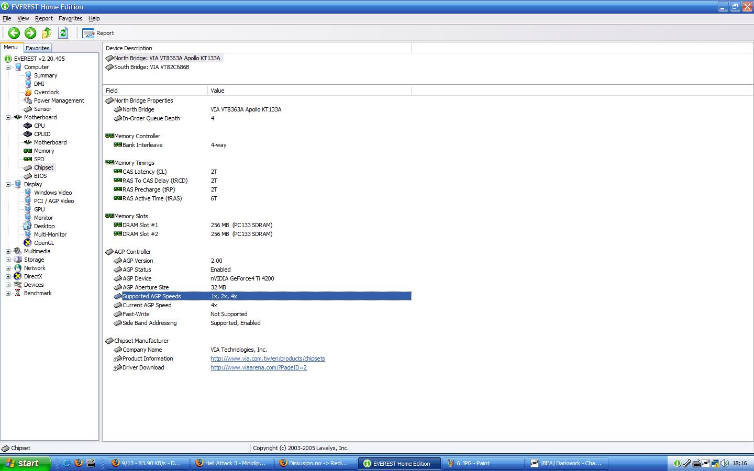Screen dimensions: 754x471
Task: Open the File menu
Action: click(x=7, y=18)
